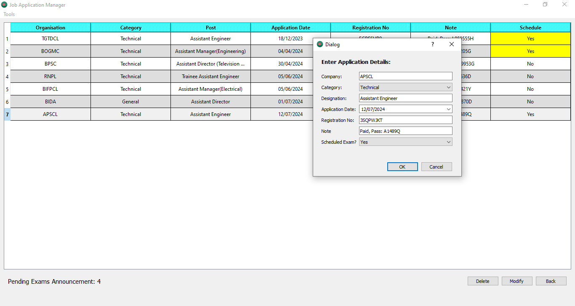Open the Application Date dropdown arrow
The width and height of the screenshot is (575, 306).
point(449,109)
